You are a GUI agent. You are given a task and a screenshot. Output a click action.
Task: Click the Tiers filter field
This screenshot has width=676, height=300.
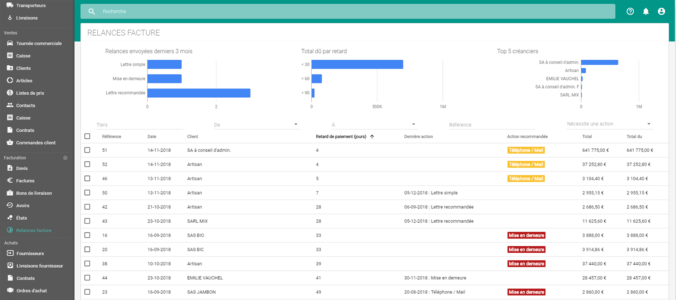[x=139, y=125]
